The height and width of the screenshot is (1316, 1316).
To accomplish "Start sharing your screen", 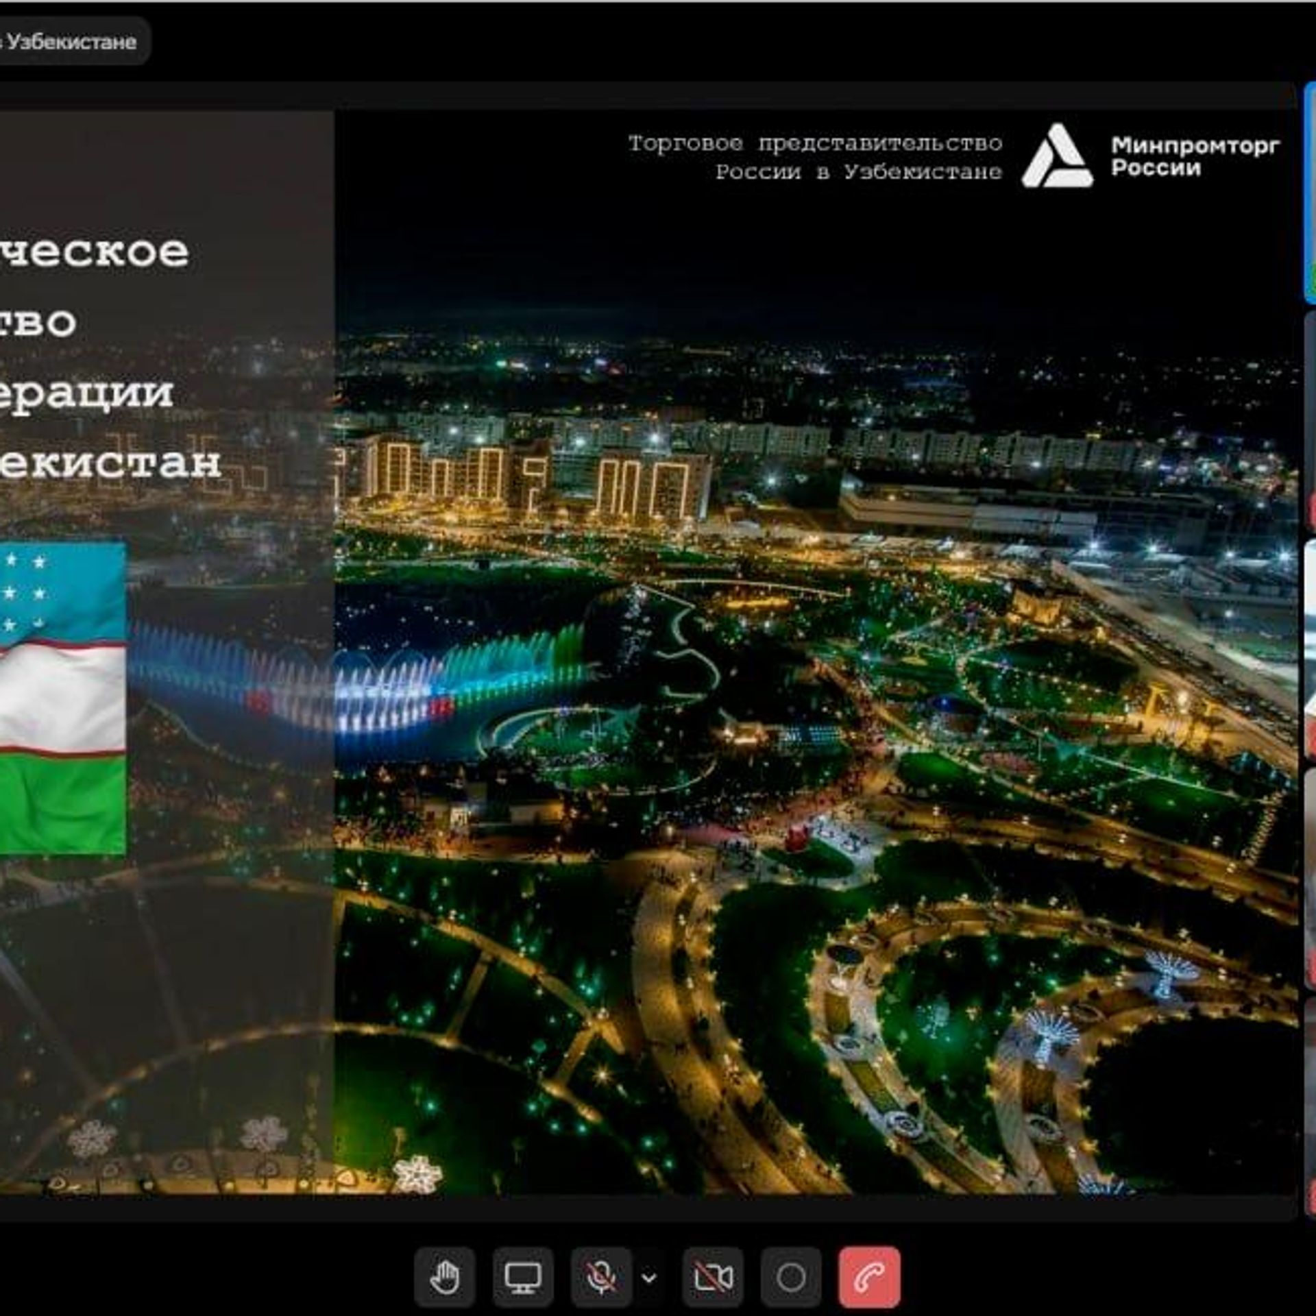I will click(x=523, y=1277).
